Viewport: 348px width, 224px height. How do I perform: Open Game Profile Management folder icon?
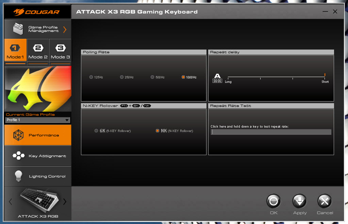coord(18,29)
